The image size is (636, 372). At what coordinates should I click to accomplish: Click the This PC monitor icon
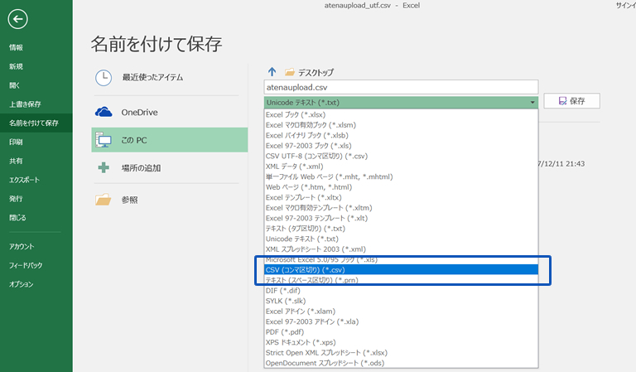coord(104,140)
